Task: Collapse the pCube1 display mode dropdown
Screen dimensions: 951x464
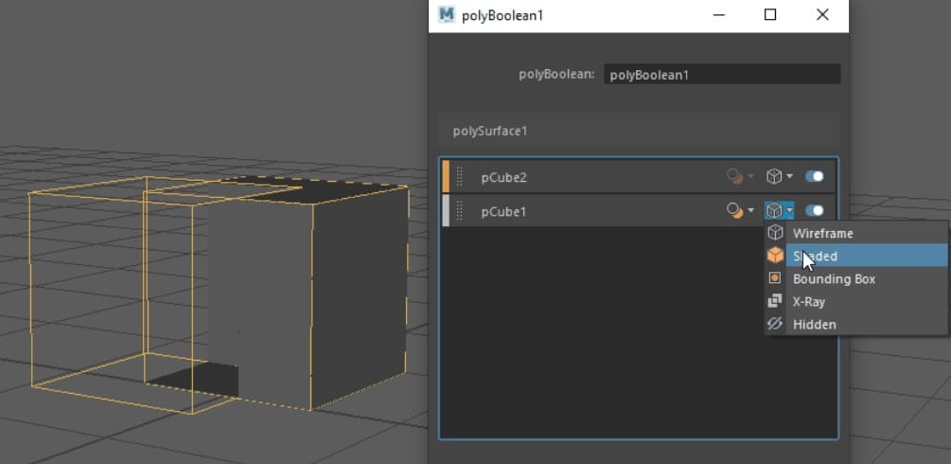Action: (779, 210)
